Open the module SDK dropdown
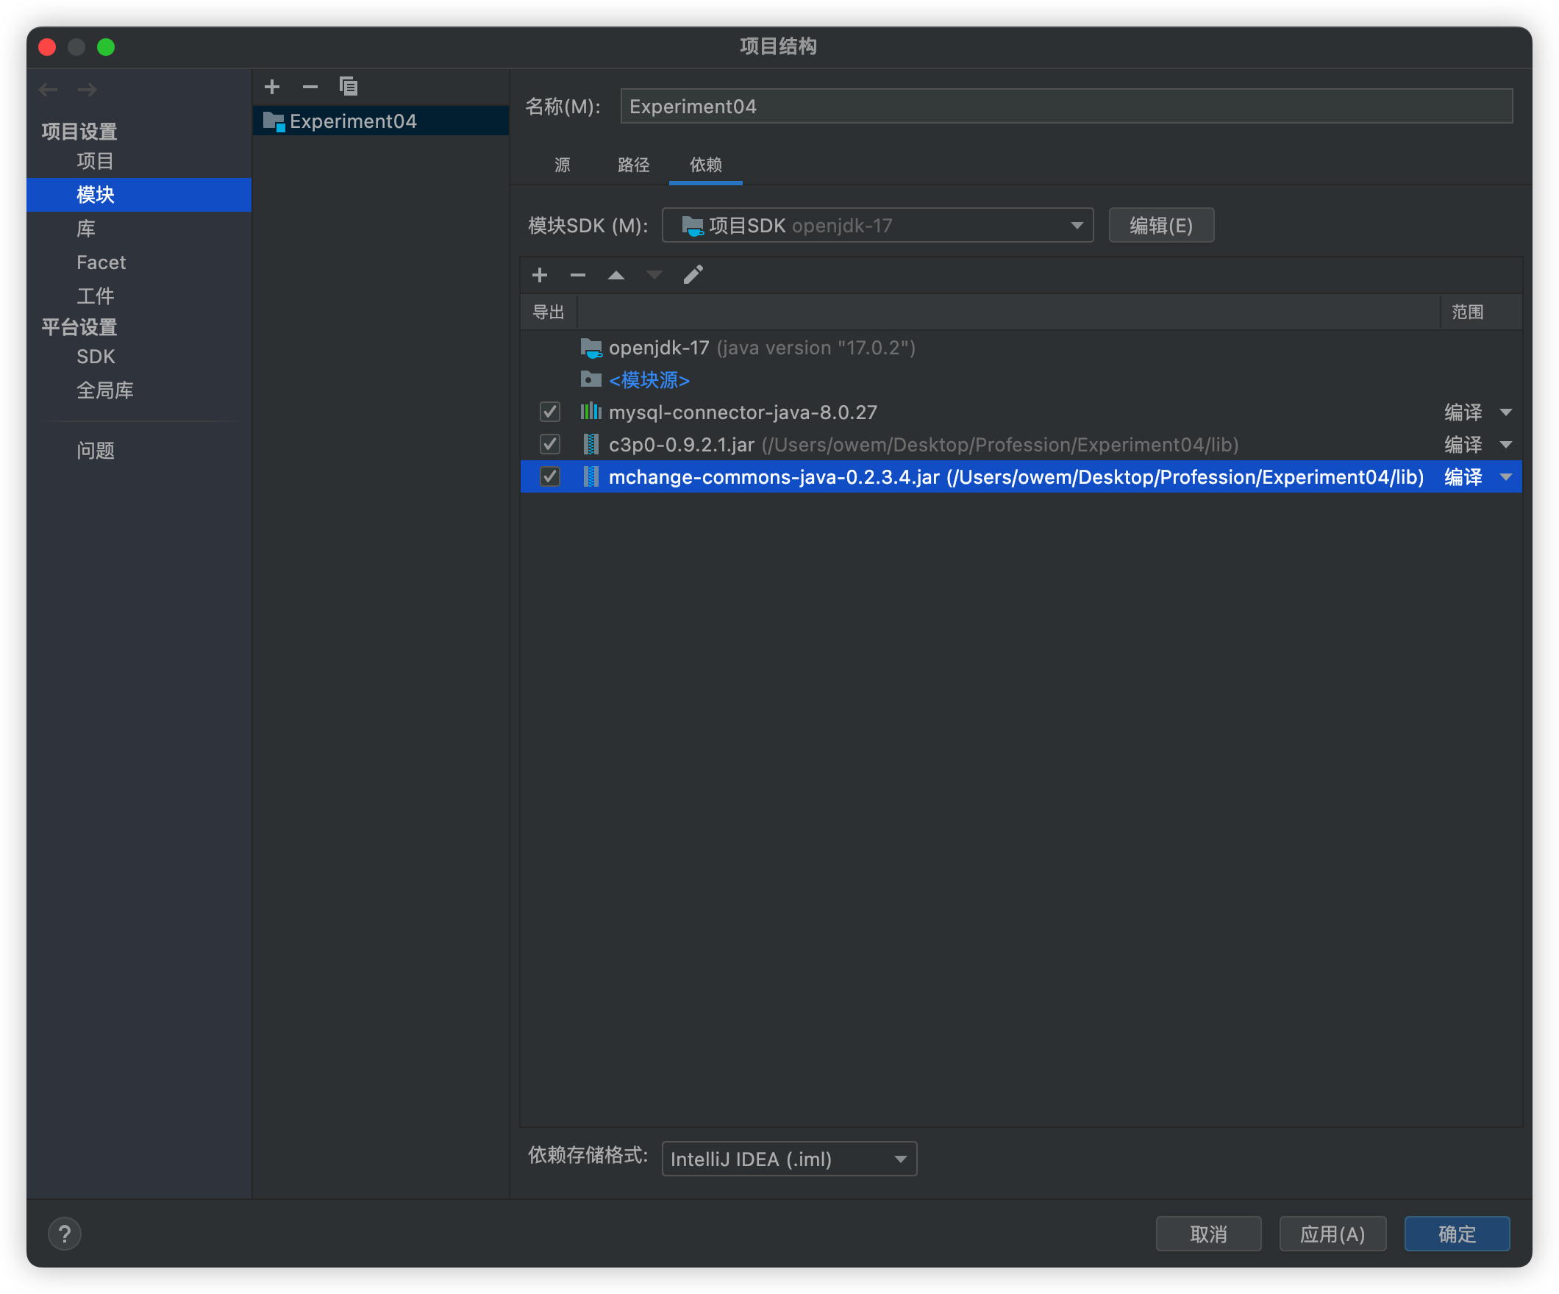 click(877, 226)
